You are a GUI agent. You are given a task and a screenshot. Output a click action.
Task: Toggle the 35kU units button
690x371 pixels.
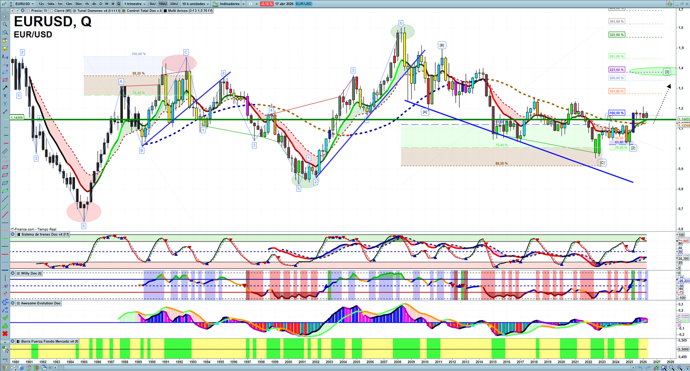point(174,4)
